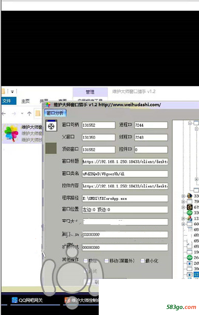Select the green wave icon node labeled 33

[x=190, y=212]
